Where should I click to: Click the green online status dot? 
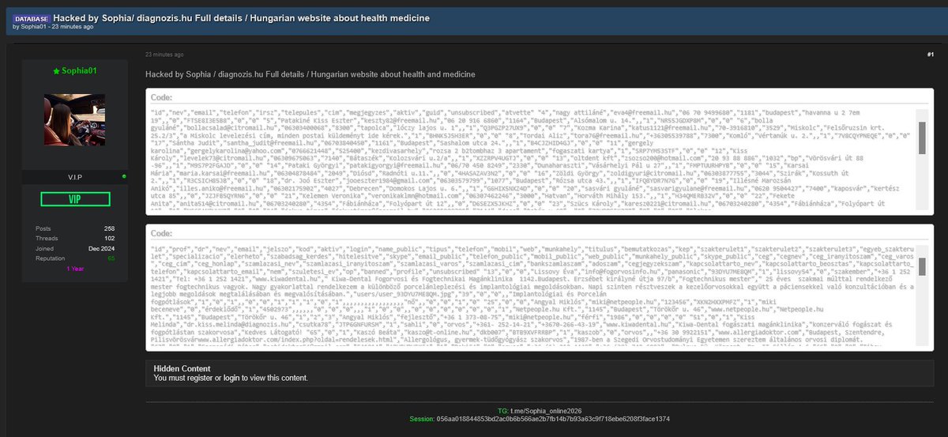(124, 175)
